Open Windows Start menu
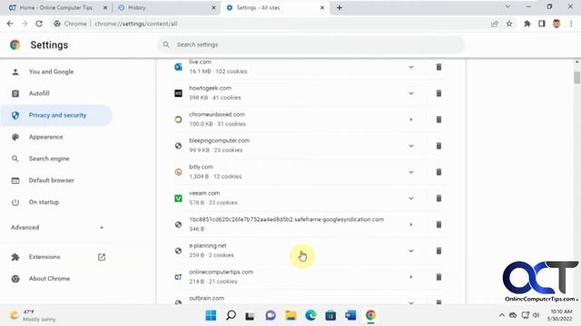The height and width of the screenshot is (326, 581). (211, 315)
